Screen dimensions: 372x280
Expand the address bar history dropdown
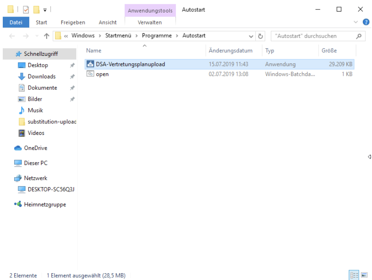pyautogui.click(x=251, y=36)
